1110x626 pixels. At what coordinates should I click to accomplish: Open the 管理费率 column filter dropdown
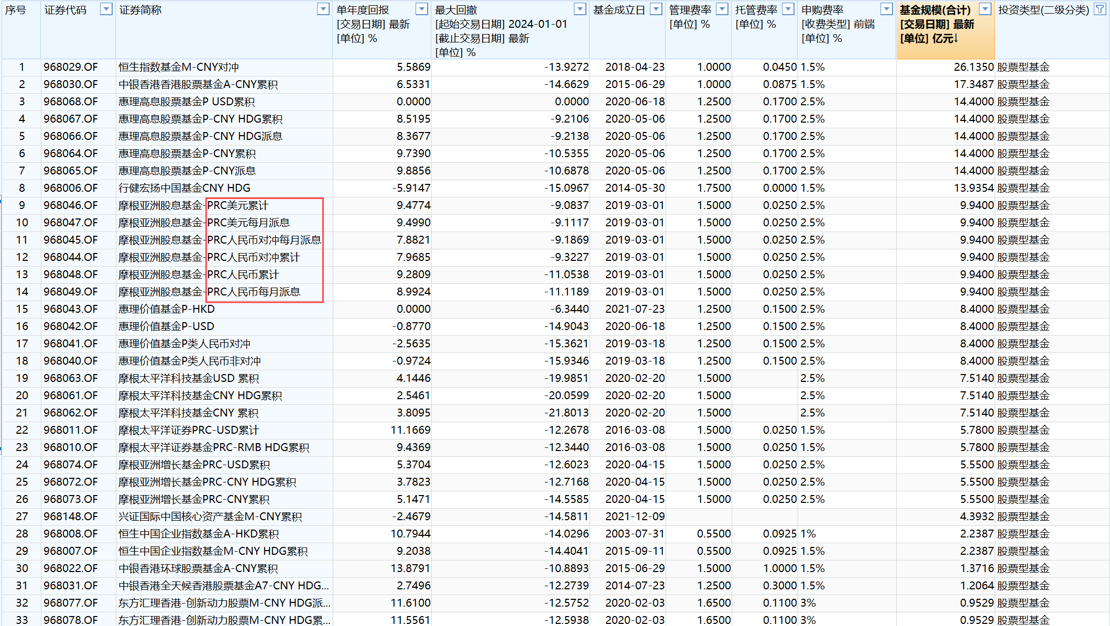tap(722, 9)
